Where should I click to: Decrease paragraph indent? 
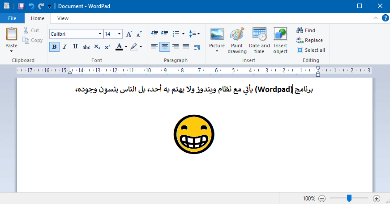[154, 34]
